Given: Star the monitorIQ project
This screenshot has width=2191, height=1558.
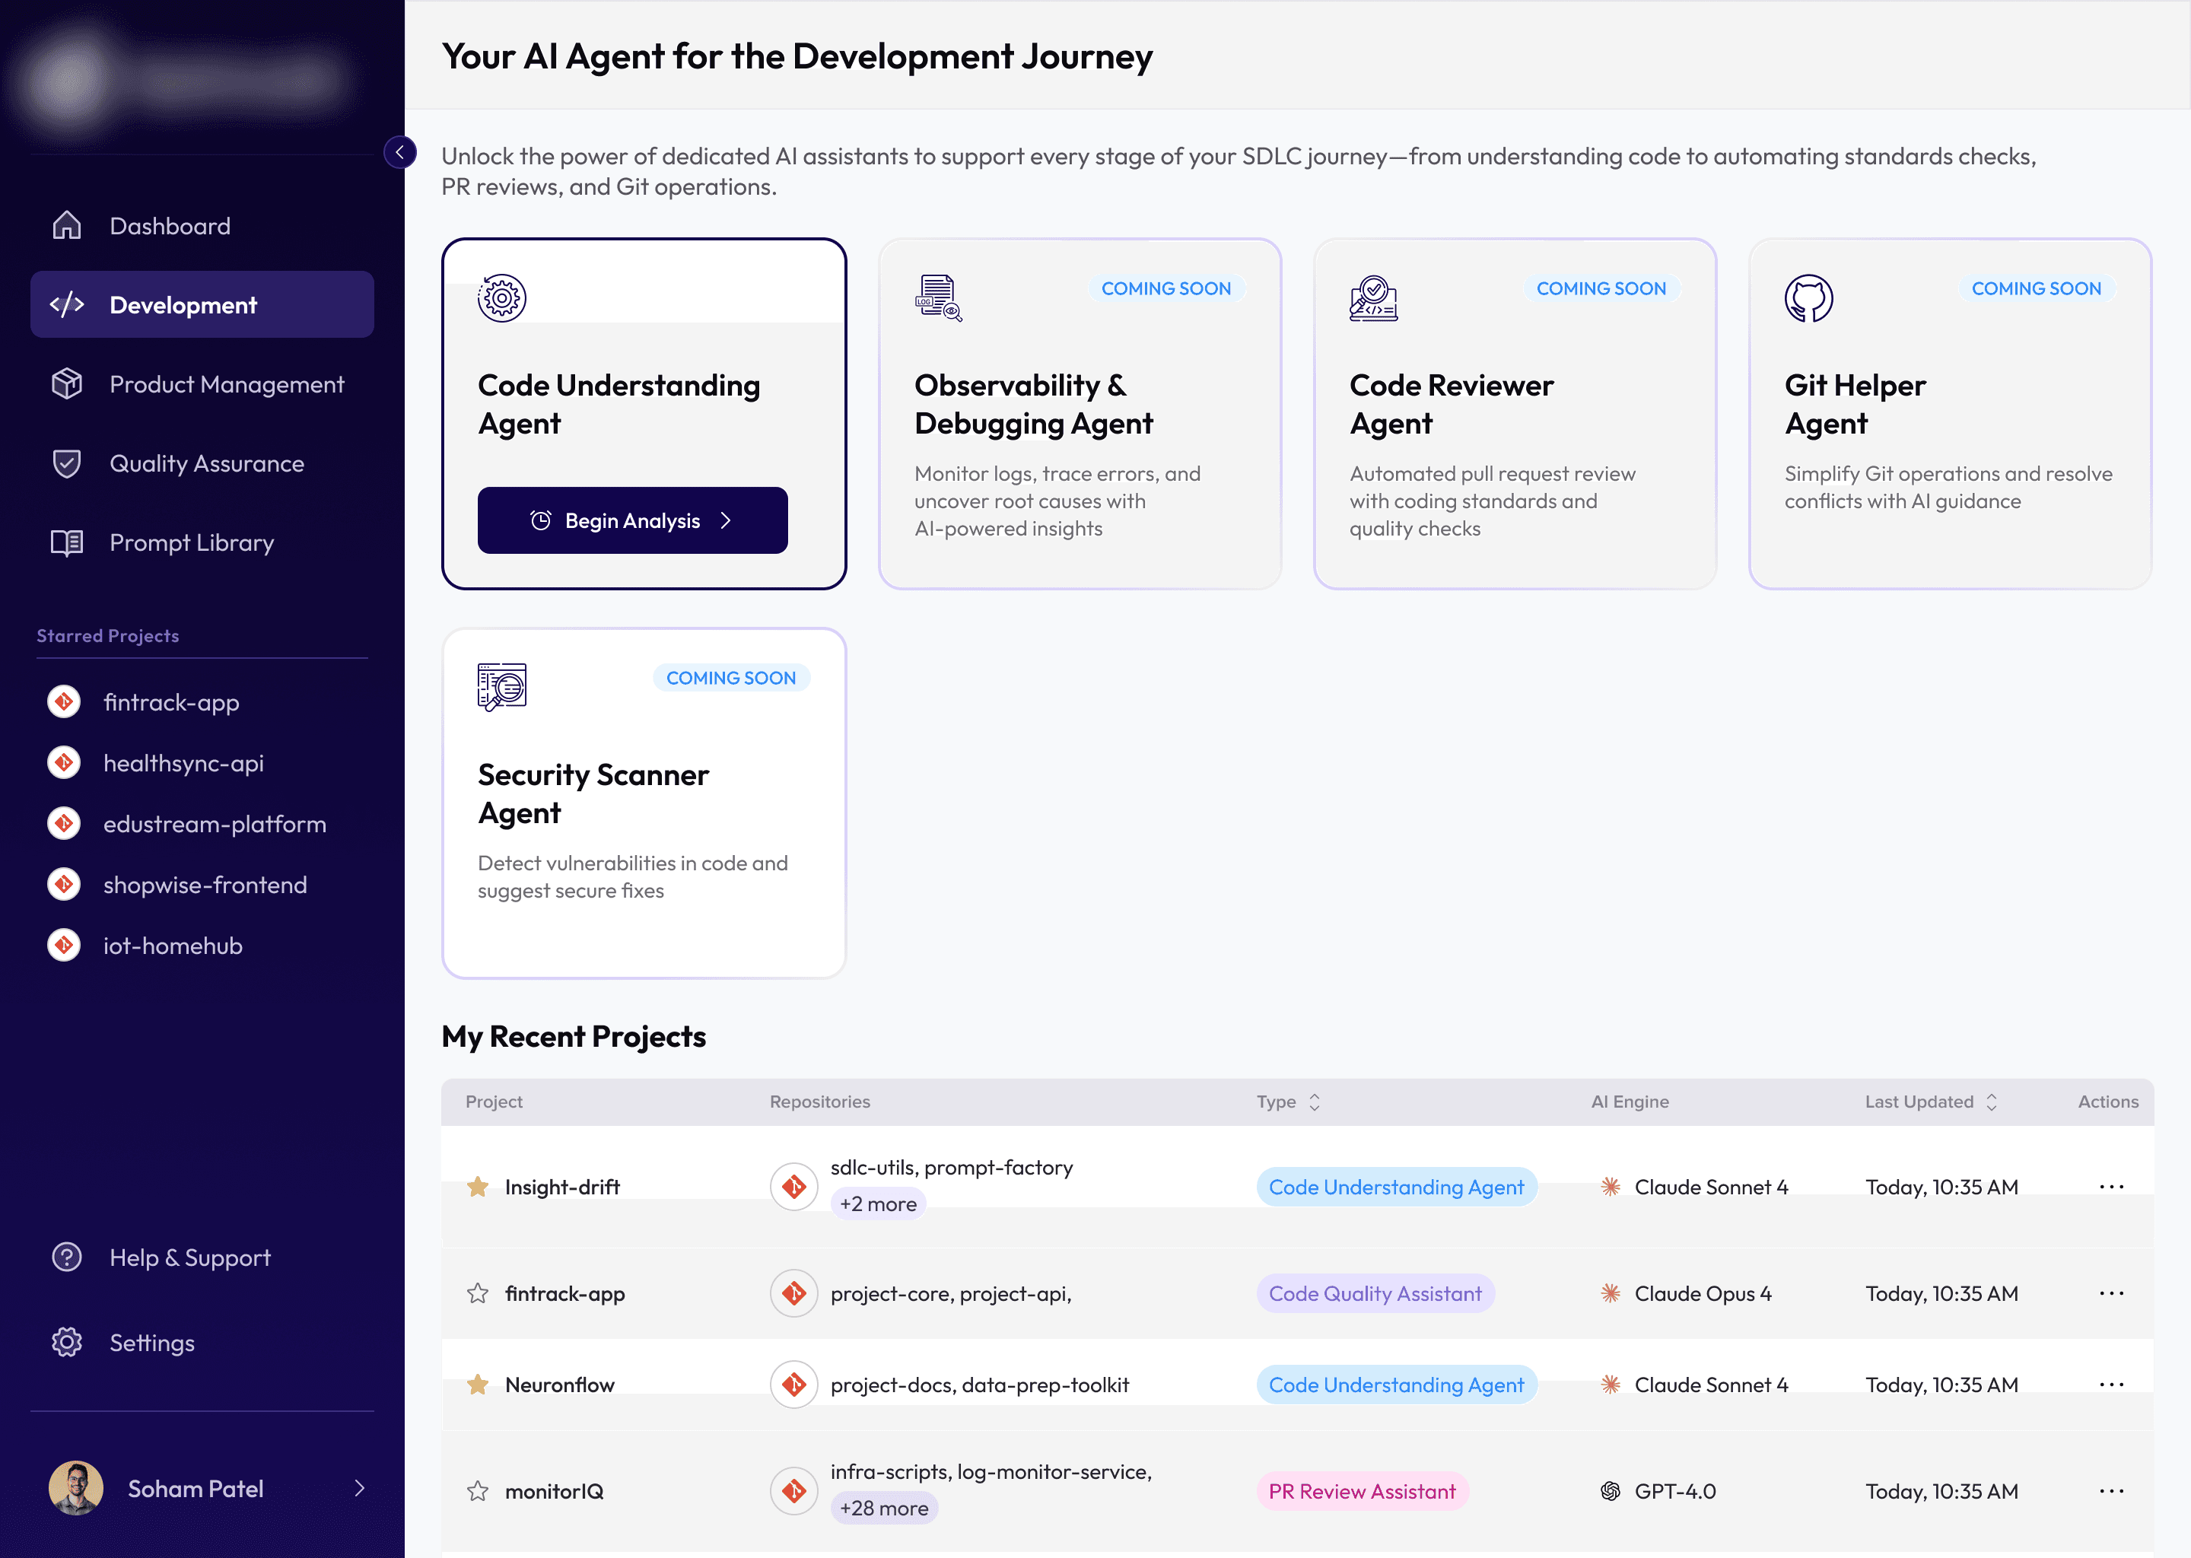Looking at the screenshot, I should click(x=478, y=1491).
